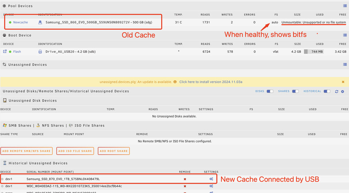The image size is (349, 193).
Task: Click the MOUNT POINT column header in shares
Action: click(74, 134)
